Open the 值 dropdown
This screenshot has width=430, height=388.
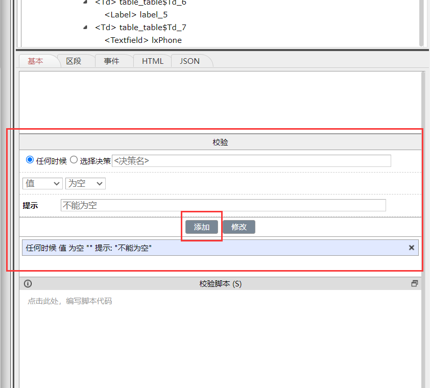[42, 183]
